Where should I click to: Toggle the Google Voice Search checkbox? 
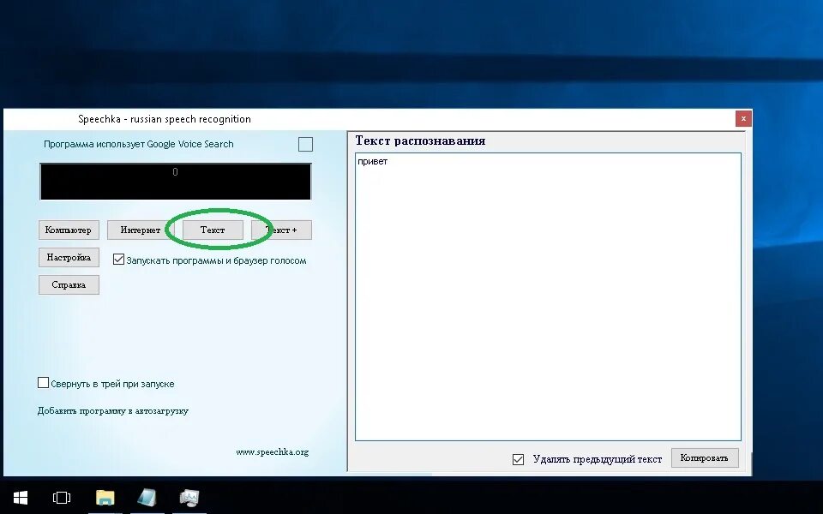[x=305, y=144]
